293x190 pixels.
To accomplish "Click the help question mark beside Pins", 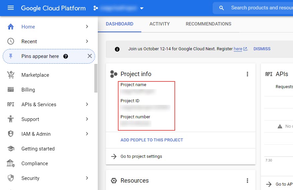I will coord(66,56).
